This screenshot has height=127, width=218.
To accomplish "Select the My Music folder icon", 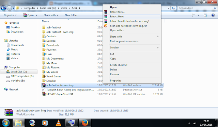I will click(x=44, y=63).
